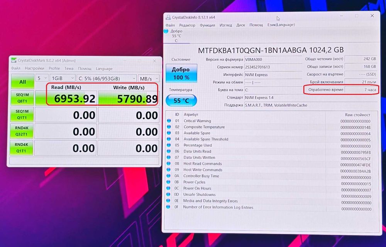Click status dot of Composite Temperature row
The image size is (386, 247).
pos(169,127)
